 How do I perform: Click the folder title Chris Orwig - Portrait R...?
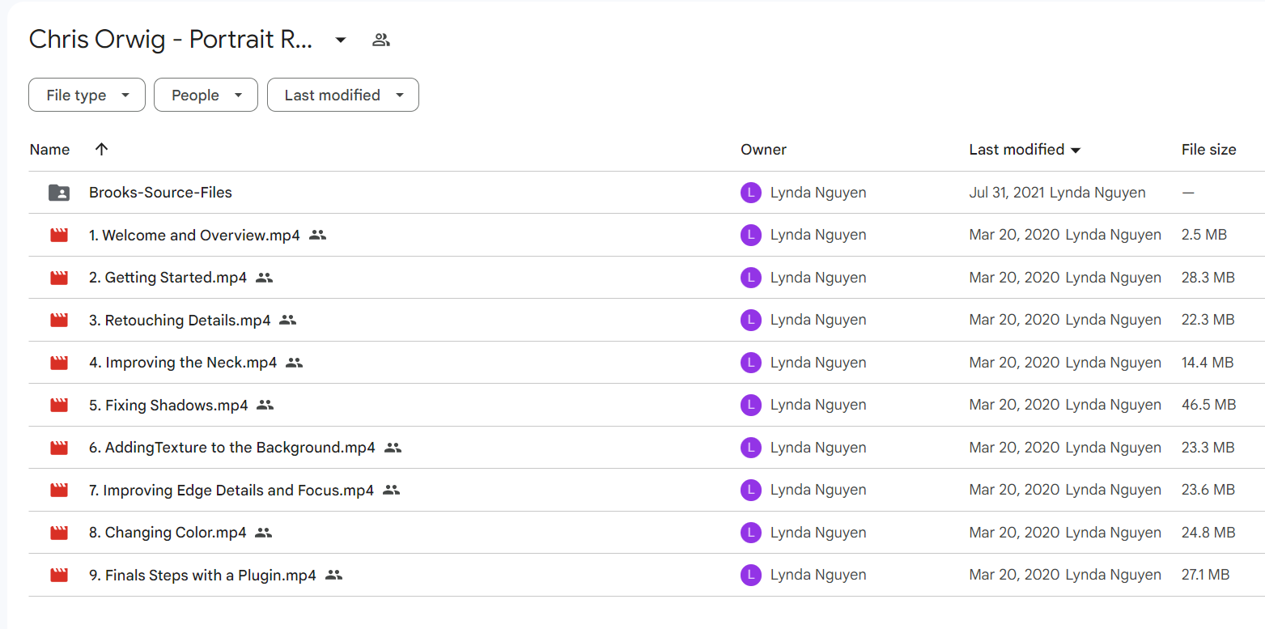(x=171, y=40)
